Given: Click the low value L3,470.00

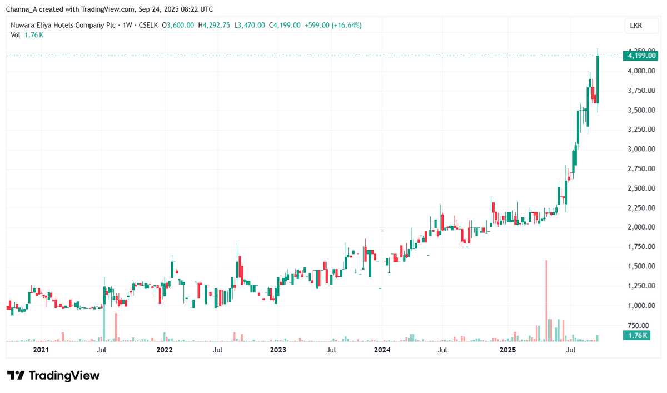Looking at the screenshot, I should [250, 25].
